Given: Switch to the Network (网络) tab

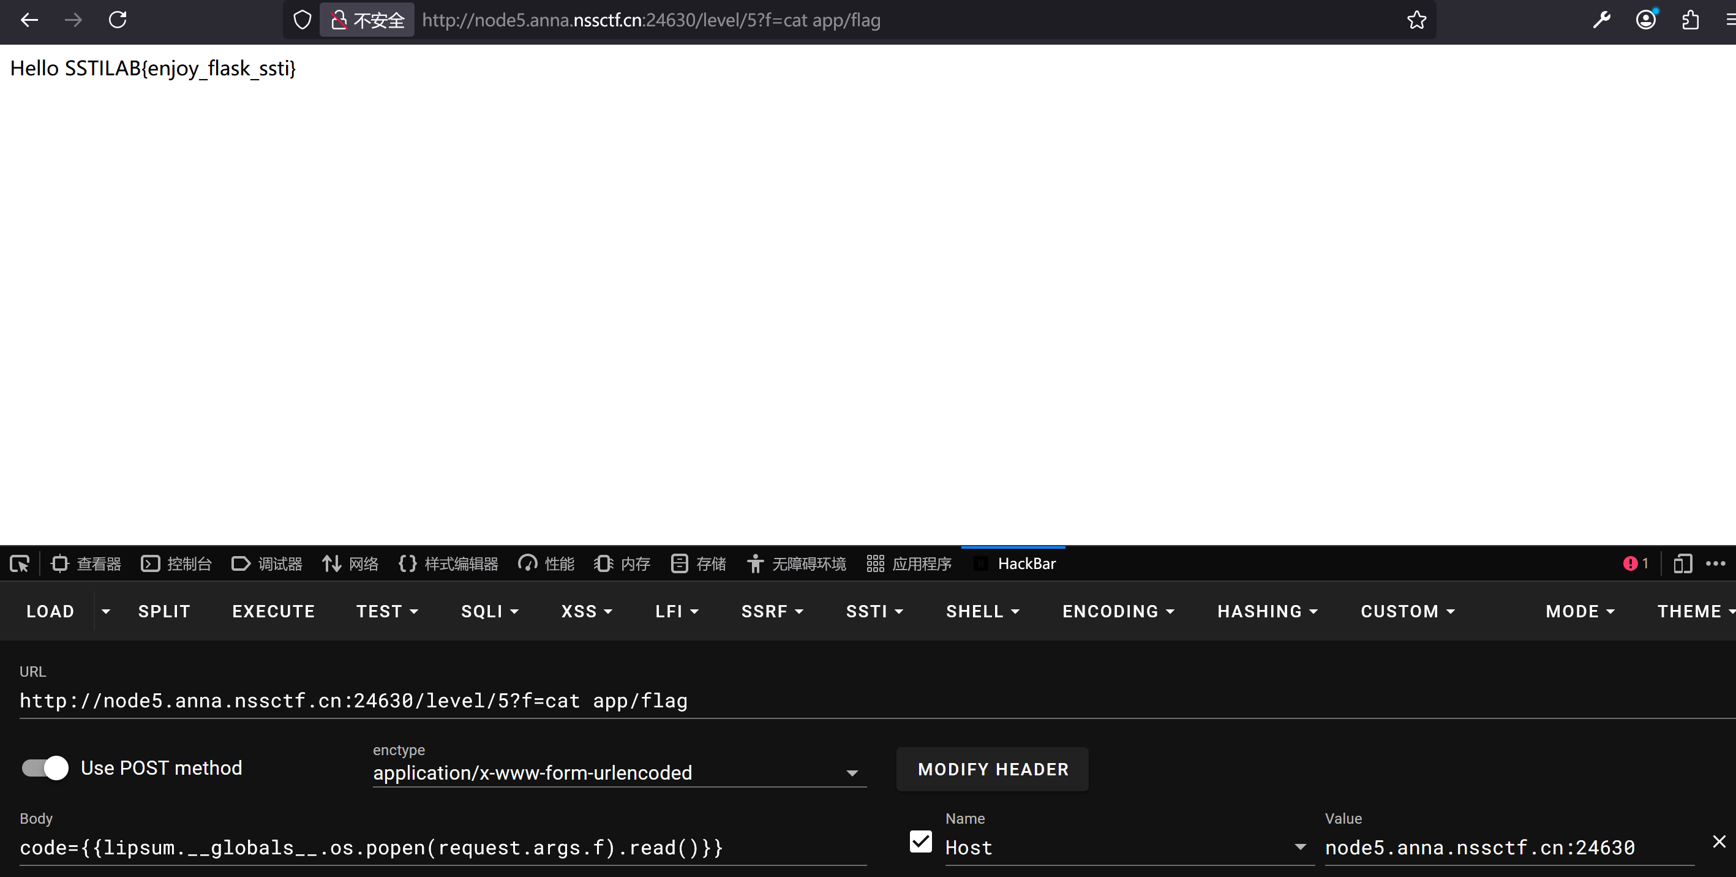Looking at the screenshot, I should point(350,563).
